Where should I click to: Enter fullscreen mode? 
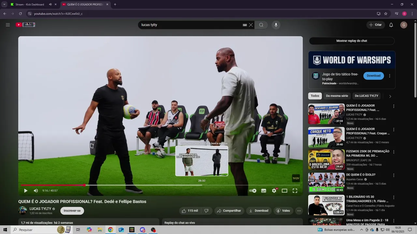coord(295,191)
